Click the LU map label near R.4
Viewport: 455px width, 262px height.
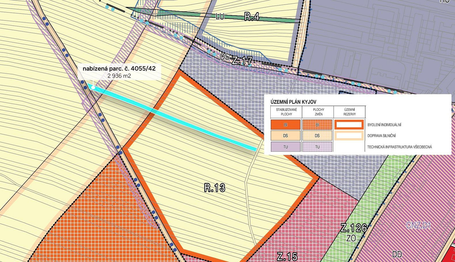click(220, 17)
